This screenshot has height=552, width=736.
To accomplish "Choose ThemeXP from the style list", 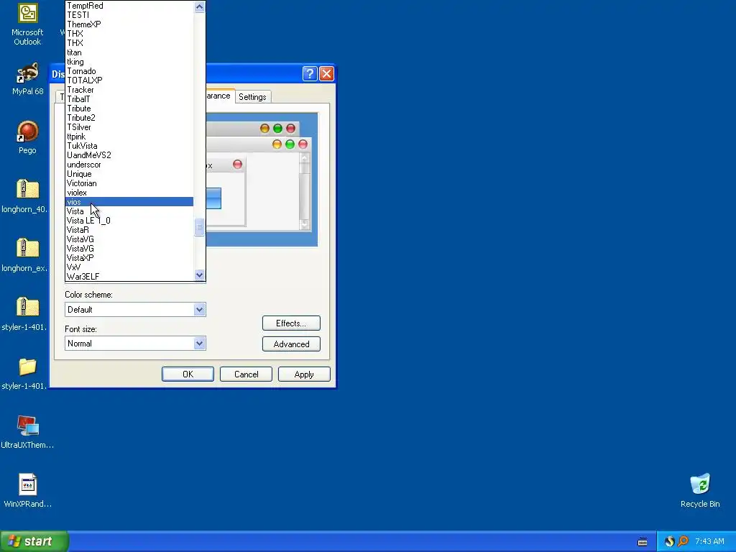I will [x=129, y=24].
